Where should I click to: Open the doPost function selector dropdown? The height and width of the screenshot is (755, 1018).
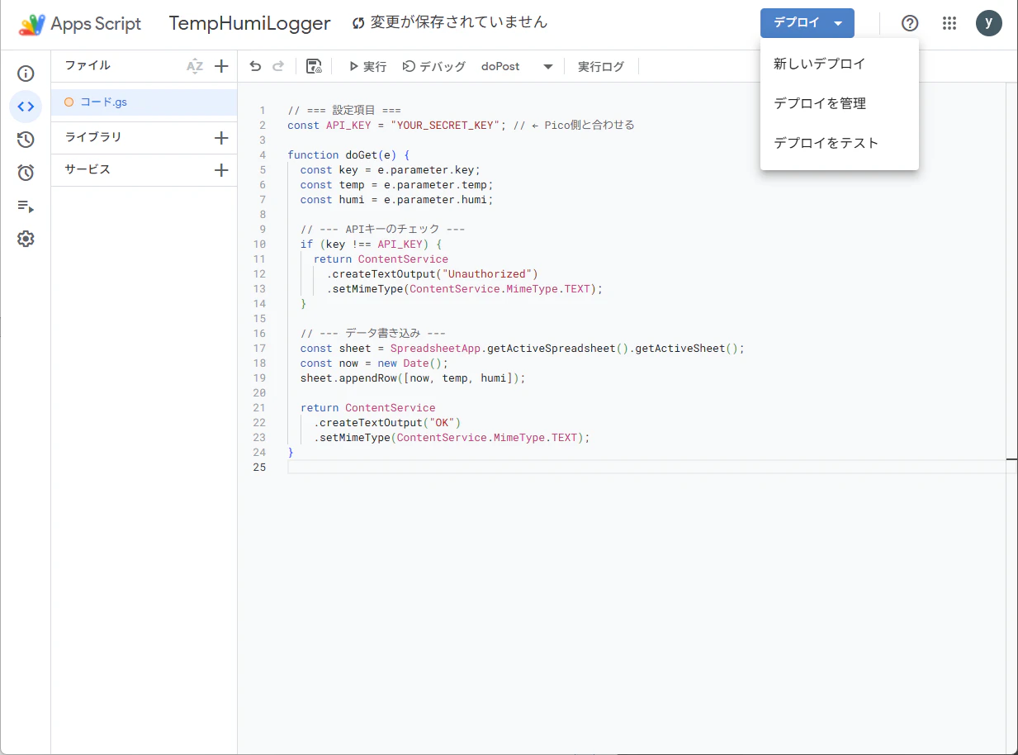coord(517,66)
